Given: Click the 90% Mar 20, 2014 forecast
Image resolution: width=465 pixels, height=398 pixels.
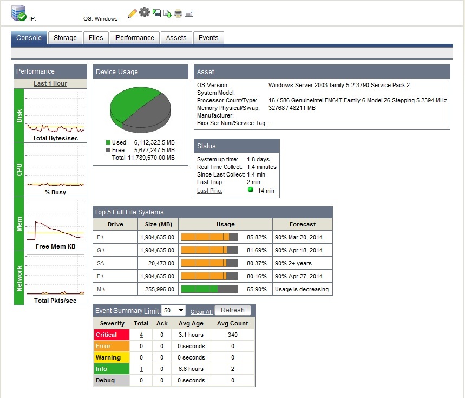Looking at the screenshot, I should click(x=299, y=237).
